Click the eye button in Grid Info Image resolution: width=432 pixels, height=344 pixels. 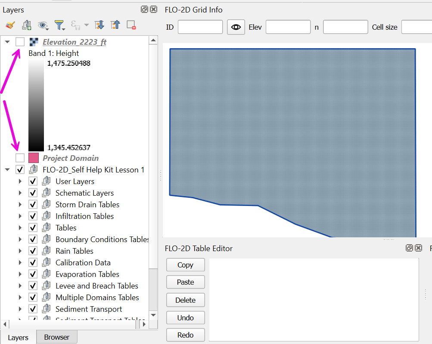[x=236, y=27]
